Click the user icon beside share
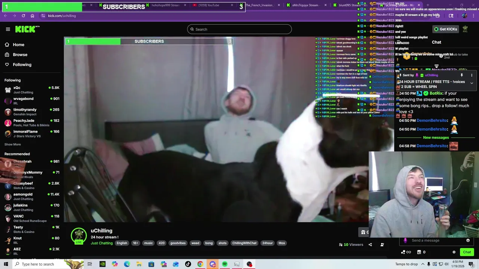This screenshot has width=479, height=269. [x=382, y=245]
